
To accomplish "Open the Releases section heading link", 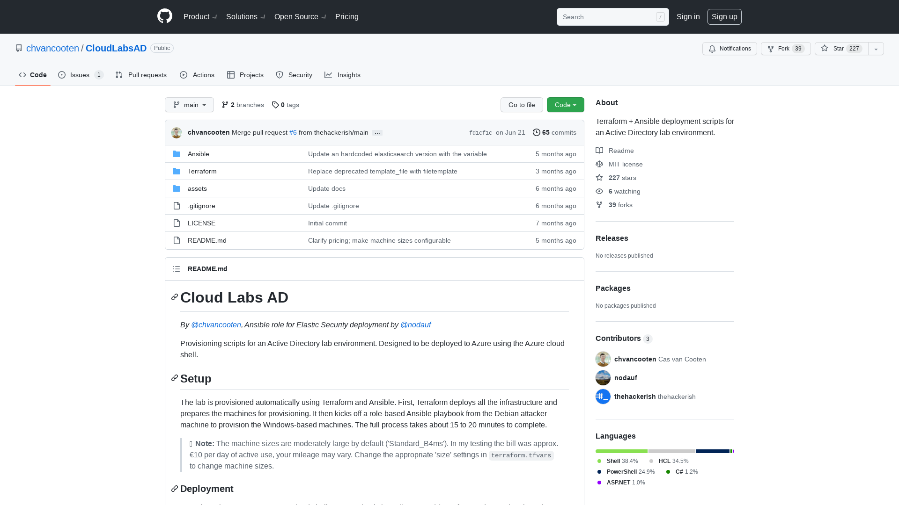I will click(612, 238).
